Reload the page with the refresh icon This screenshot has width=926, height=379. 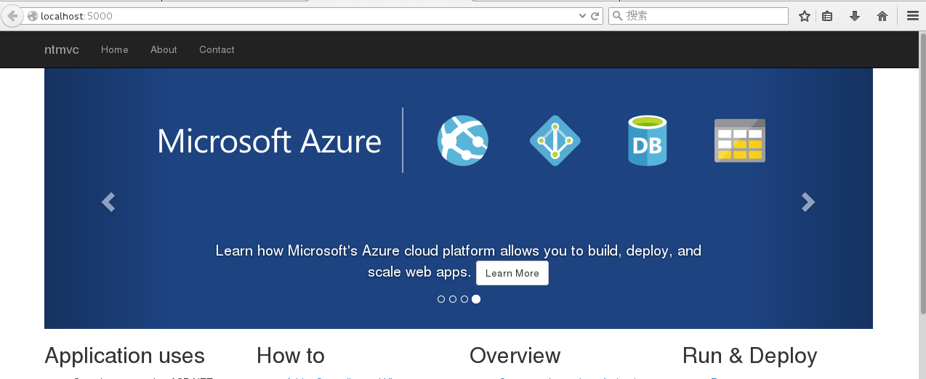point(595,16)
